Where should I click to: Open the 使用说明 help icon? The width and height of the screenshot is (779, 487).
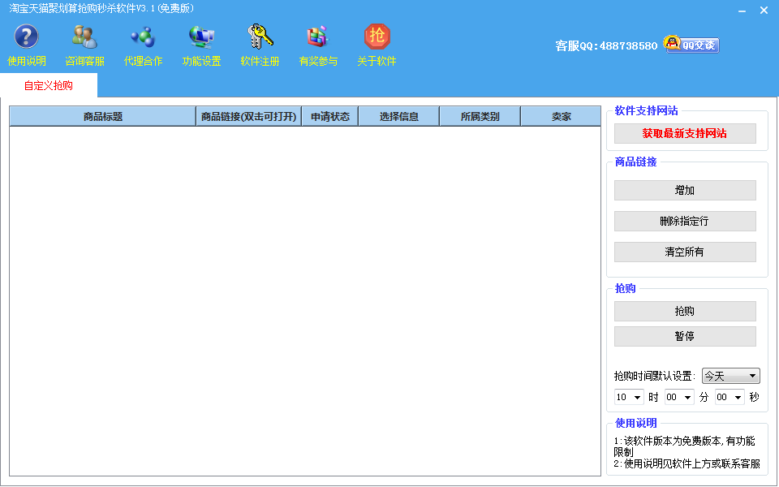click(x=26, y=37)
